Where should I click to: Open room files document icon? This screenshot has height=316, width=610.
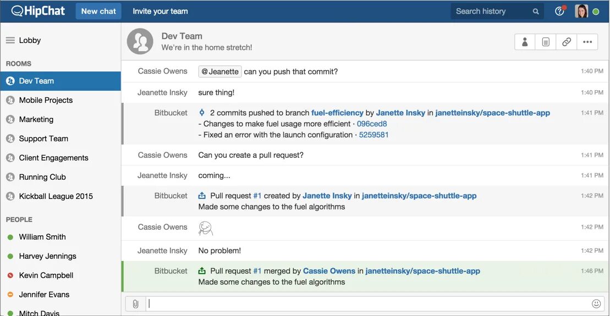(546, 42)
